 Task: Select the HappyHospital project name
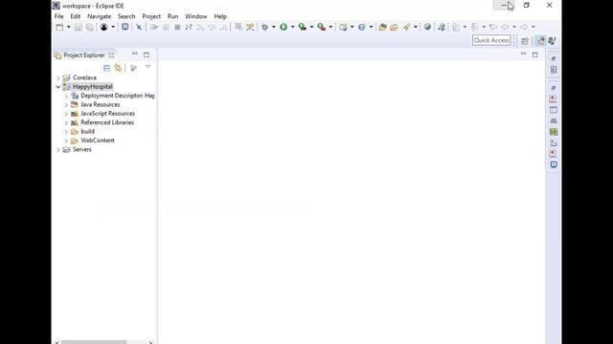click(93, 86)
